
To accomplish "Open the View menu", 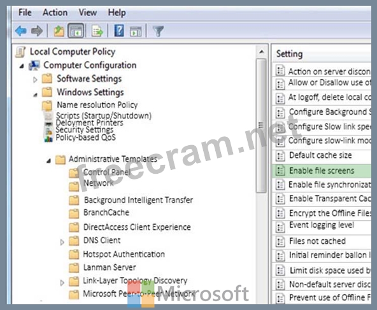I will pyautogui.click(x=88, y=13).
